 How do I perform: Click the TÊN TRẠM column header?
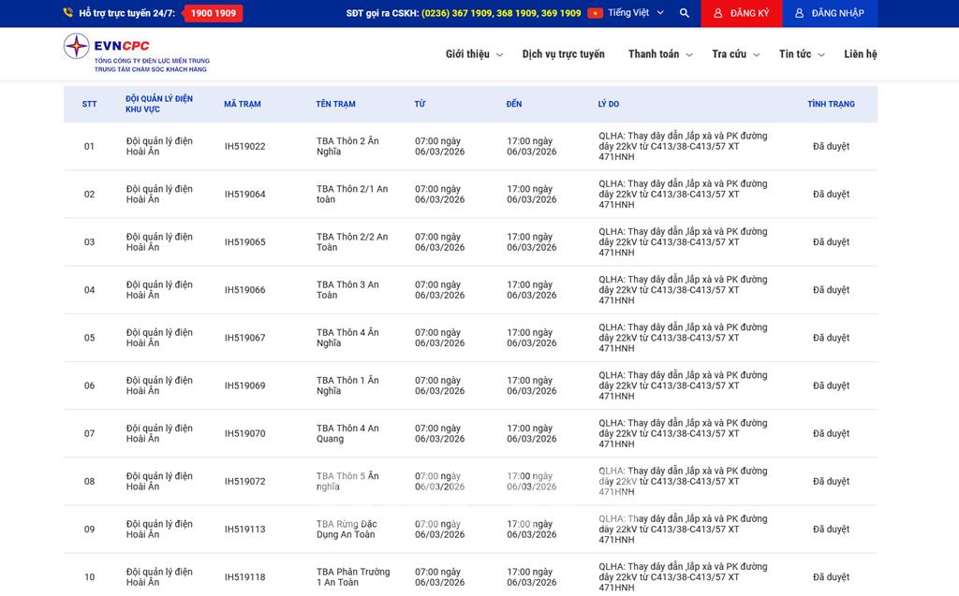(335, 104)
